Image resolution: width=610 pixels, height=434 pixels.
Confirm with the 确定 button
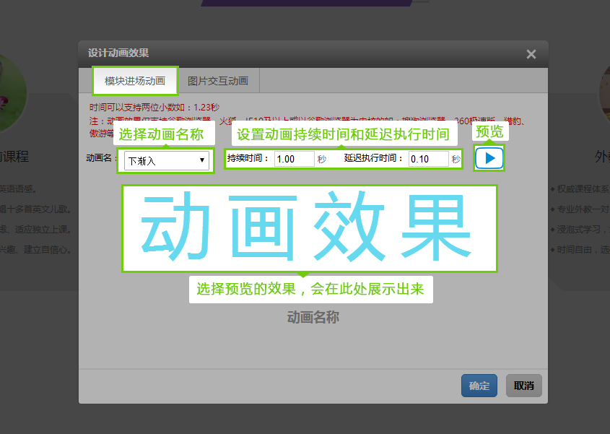(479, 386)
